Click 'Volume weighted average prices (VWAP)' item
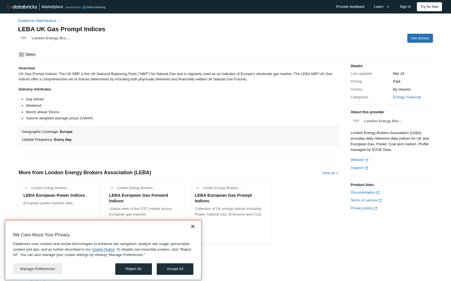 pyautogui.click(x=59, y=118)
